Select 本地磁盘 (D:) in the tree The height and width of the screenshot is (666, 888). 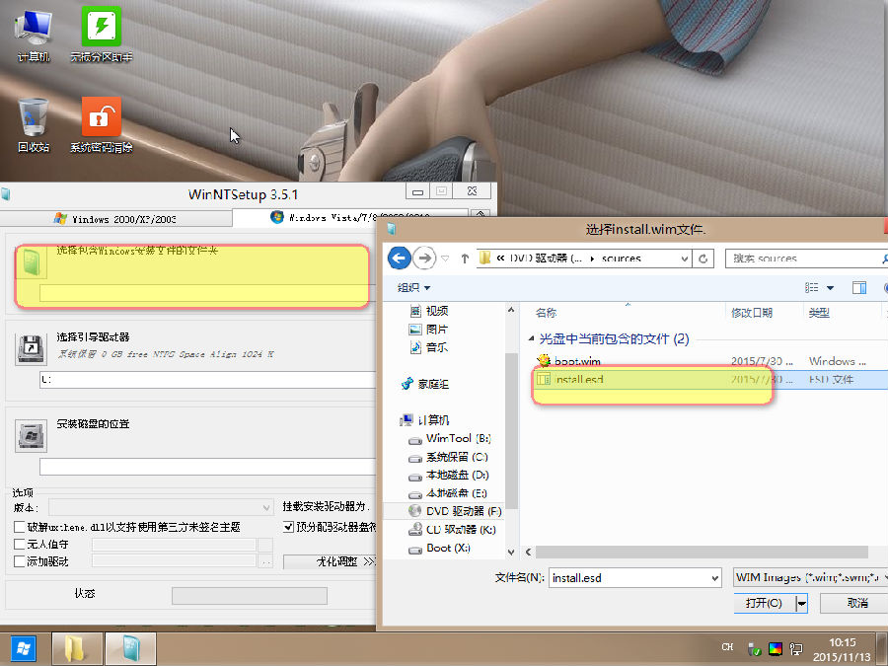[x=449, y=476]
